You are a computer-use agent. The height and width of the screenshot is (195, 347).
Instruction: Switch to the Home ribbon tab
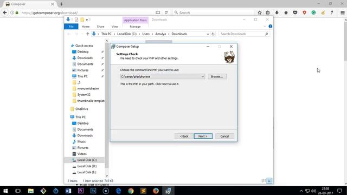click(x=86, y=27)
